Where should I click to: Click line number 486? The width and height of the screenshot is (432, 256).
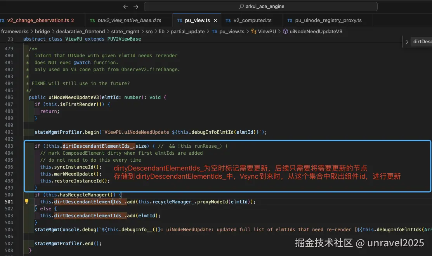click(x=9, y=97)
